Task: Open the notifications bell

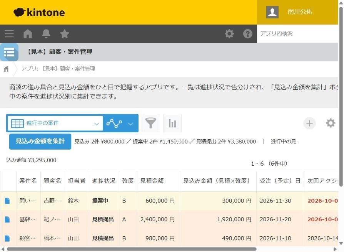Action: pyautogui.click(x=46, y=34)
